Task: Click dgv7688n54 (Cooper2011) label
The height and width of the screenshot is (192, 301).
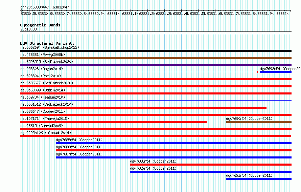Action: click(154, 161)
